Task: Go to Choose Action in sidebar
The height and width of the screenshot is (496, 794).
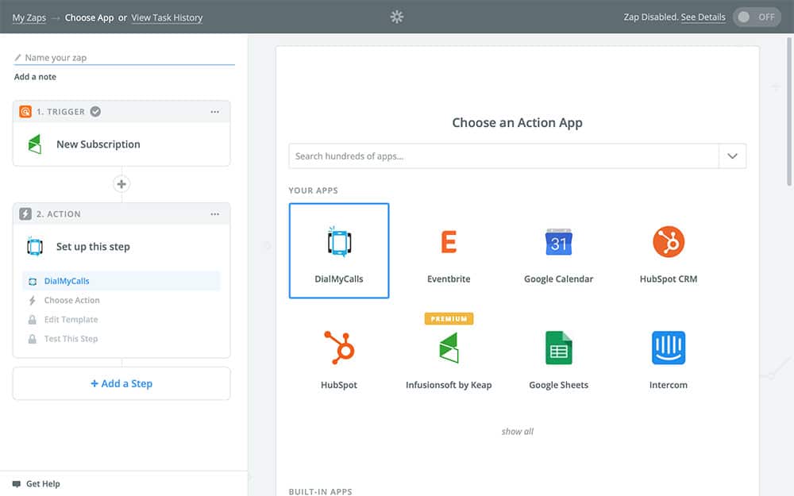Action: pos(71,300)
